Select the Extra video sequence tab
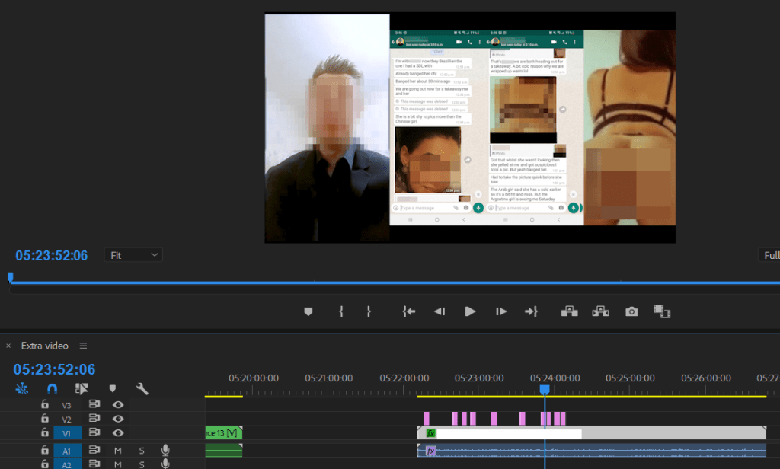 click(44, 346)
